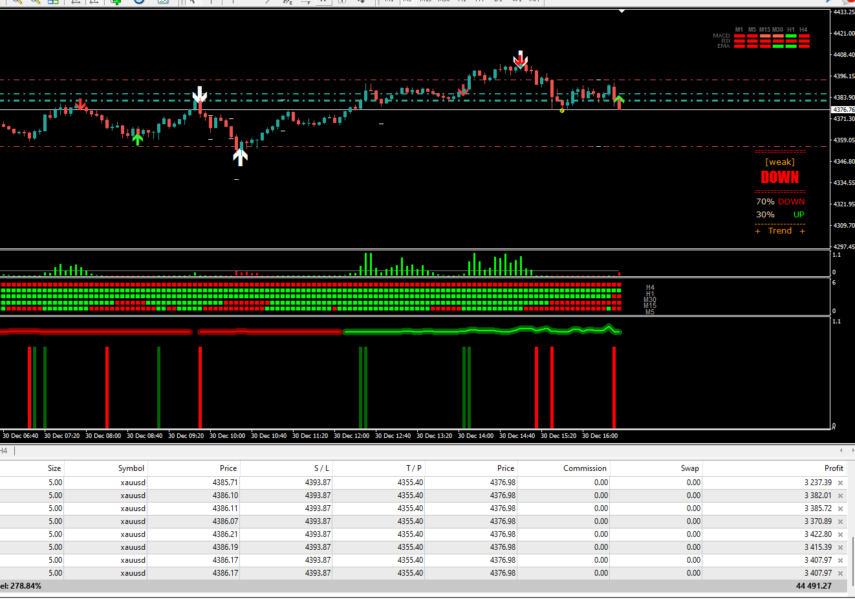Close the xauusd order opened at 4386.21
This screenshot has width=855, height=599.
840,534
